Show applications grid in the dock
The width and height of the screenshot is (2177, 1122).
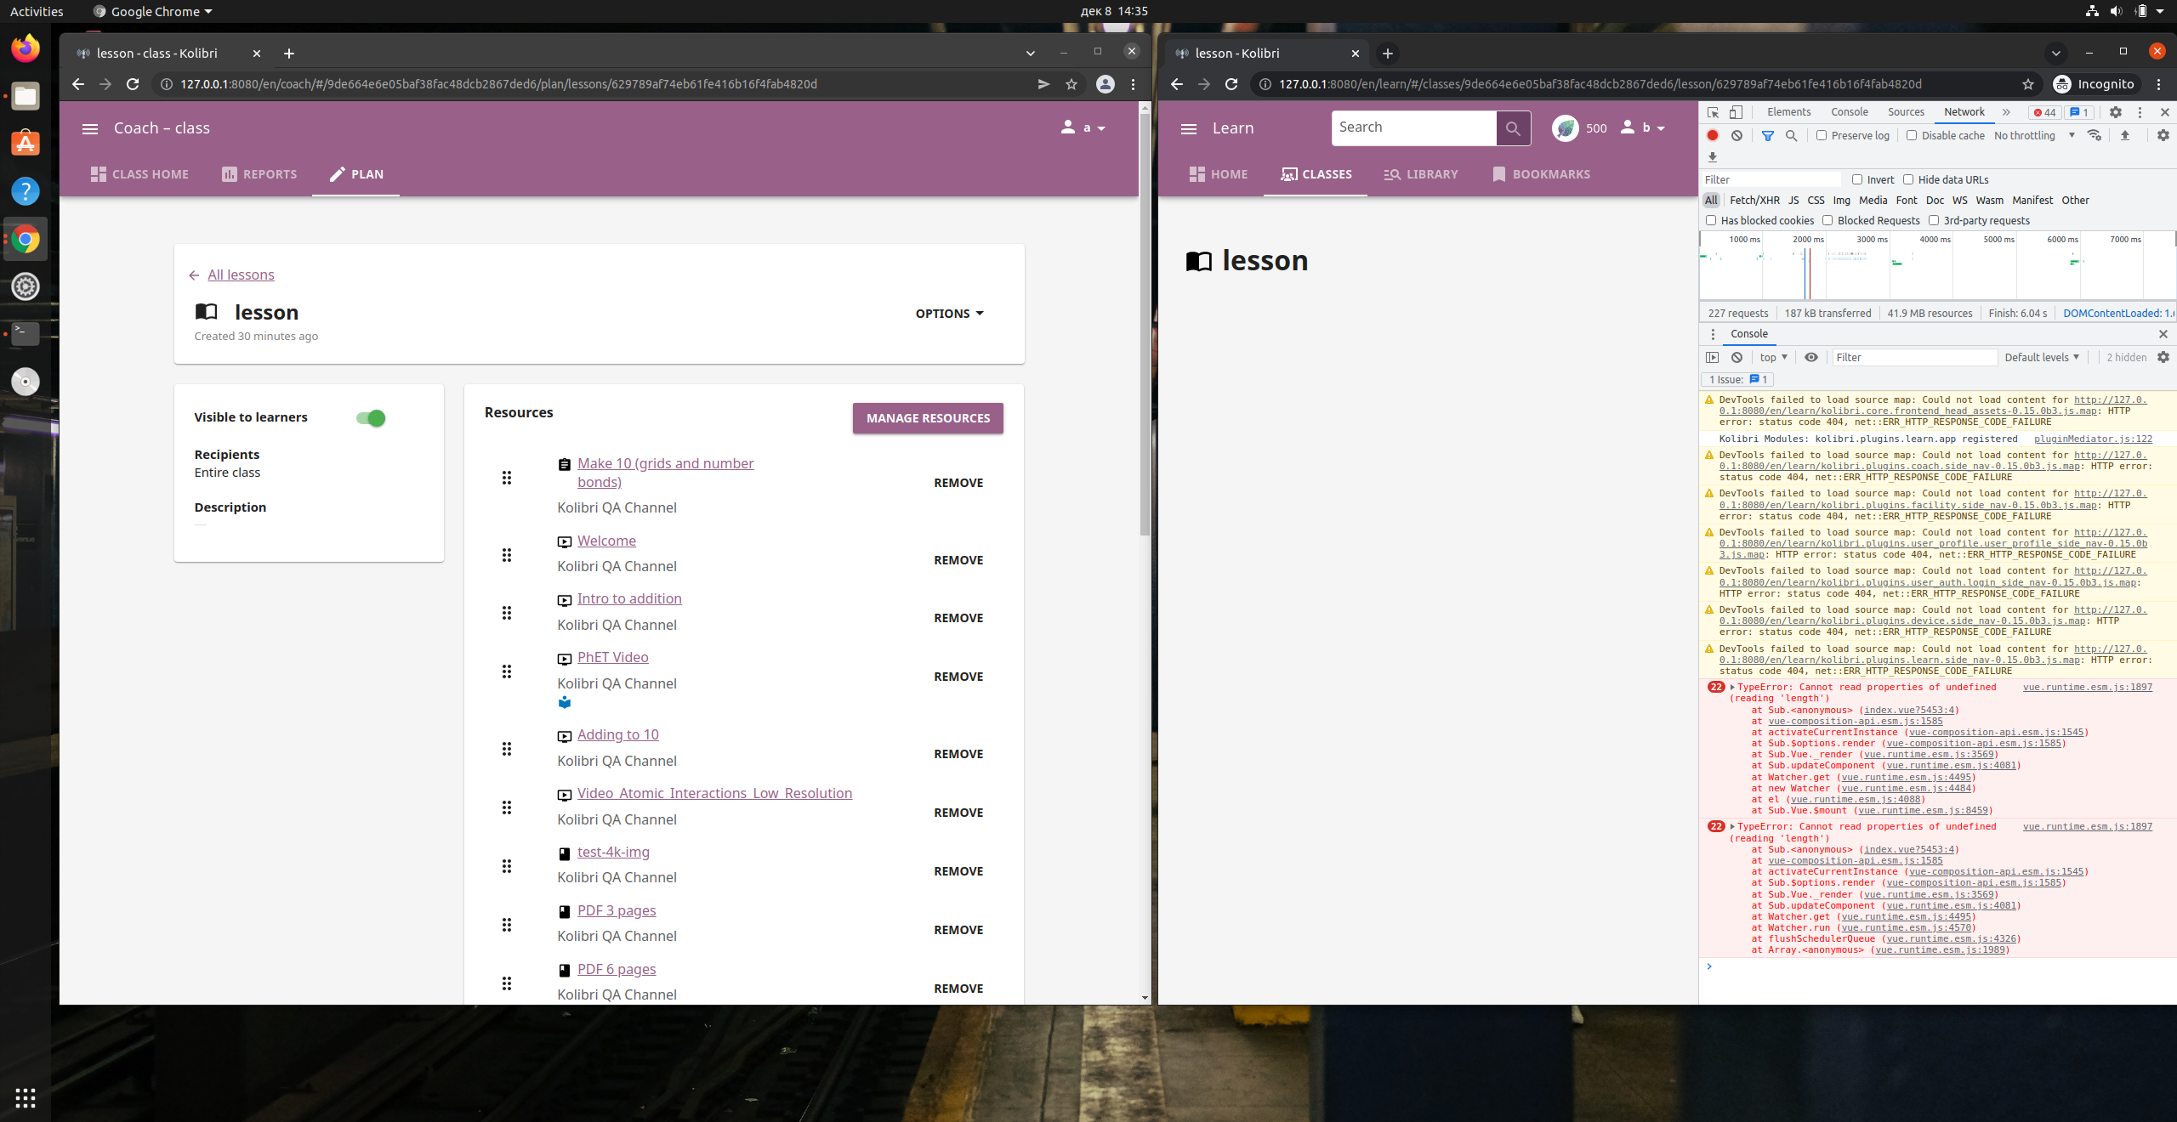click(26, 1097)
